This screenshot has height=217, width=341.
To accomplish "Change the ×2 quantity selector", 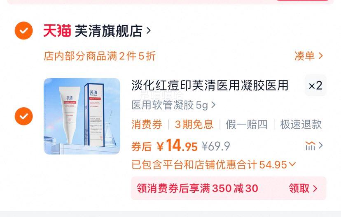I will (315, 85).
